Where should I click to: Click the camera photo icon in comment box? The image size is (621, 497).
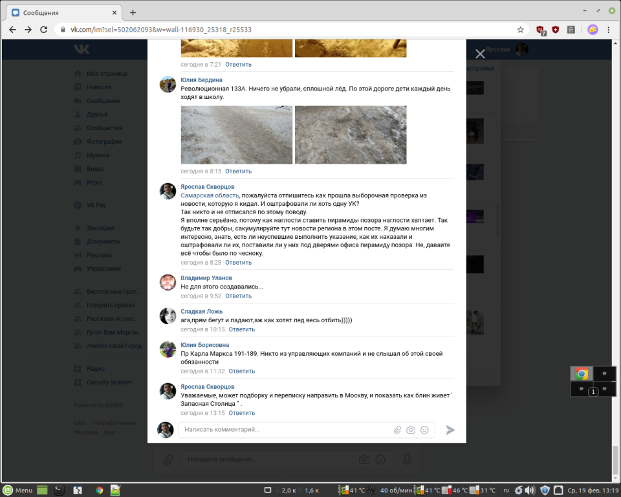point(411,430)
